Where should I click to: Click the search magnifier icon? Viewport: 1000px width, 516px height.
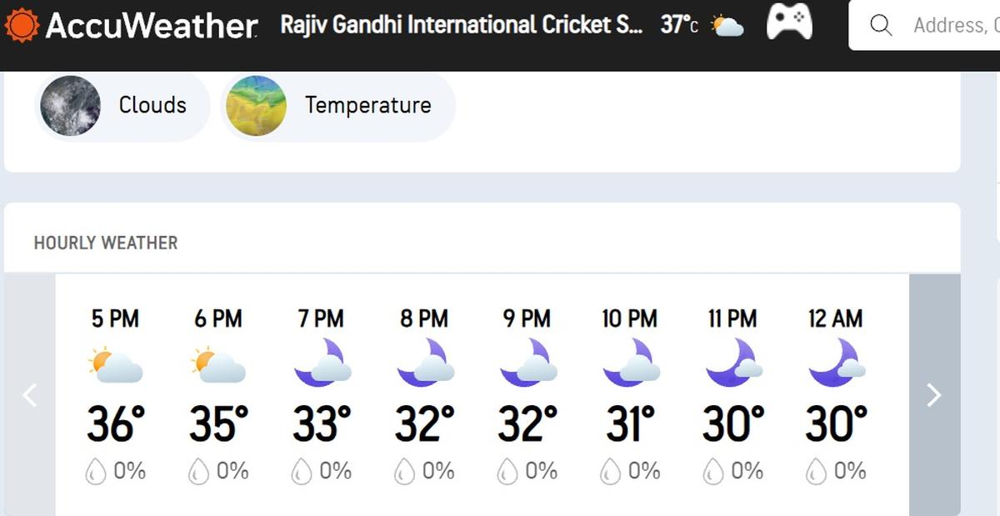coord(880,25)
